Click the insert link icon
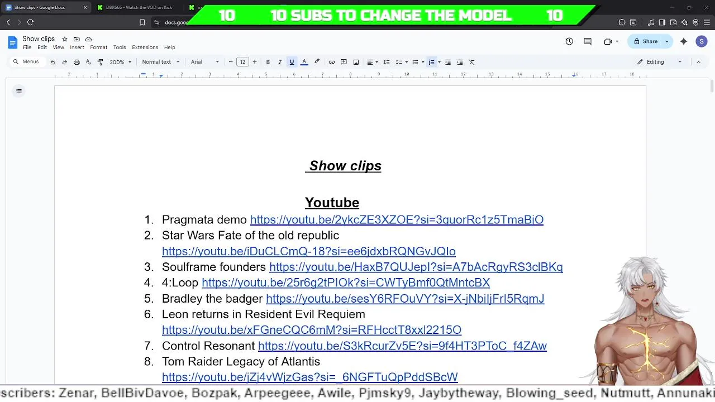This screenshot has height=402, width=715. [332, 62]
